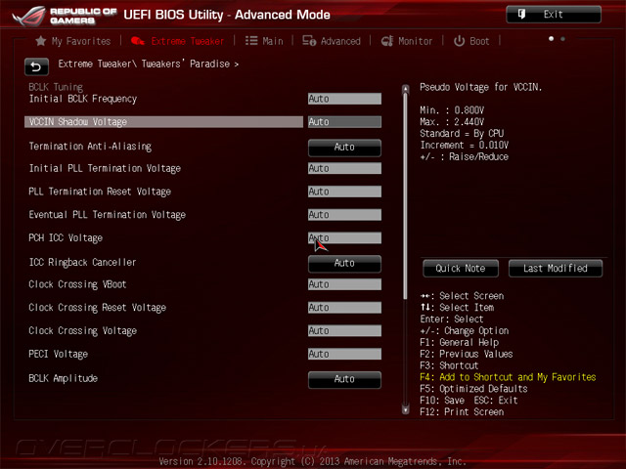Click the Initial BCLK Frequency value field
The width and height of the screenshot is (626, 469).
pyautogui.click(x=344, y=99)
